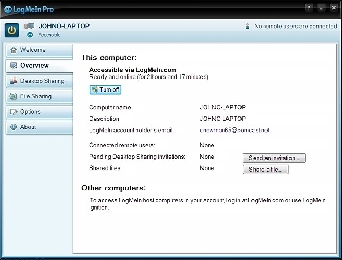This screenshot has height=260, width=342.
Task: Go to the File Sharing tab
Action: (40, 97)
